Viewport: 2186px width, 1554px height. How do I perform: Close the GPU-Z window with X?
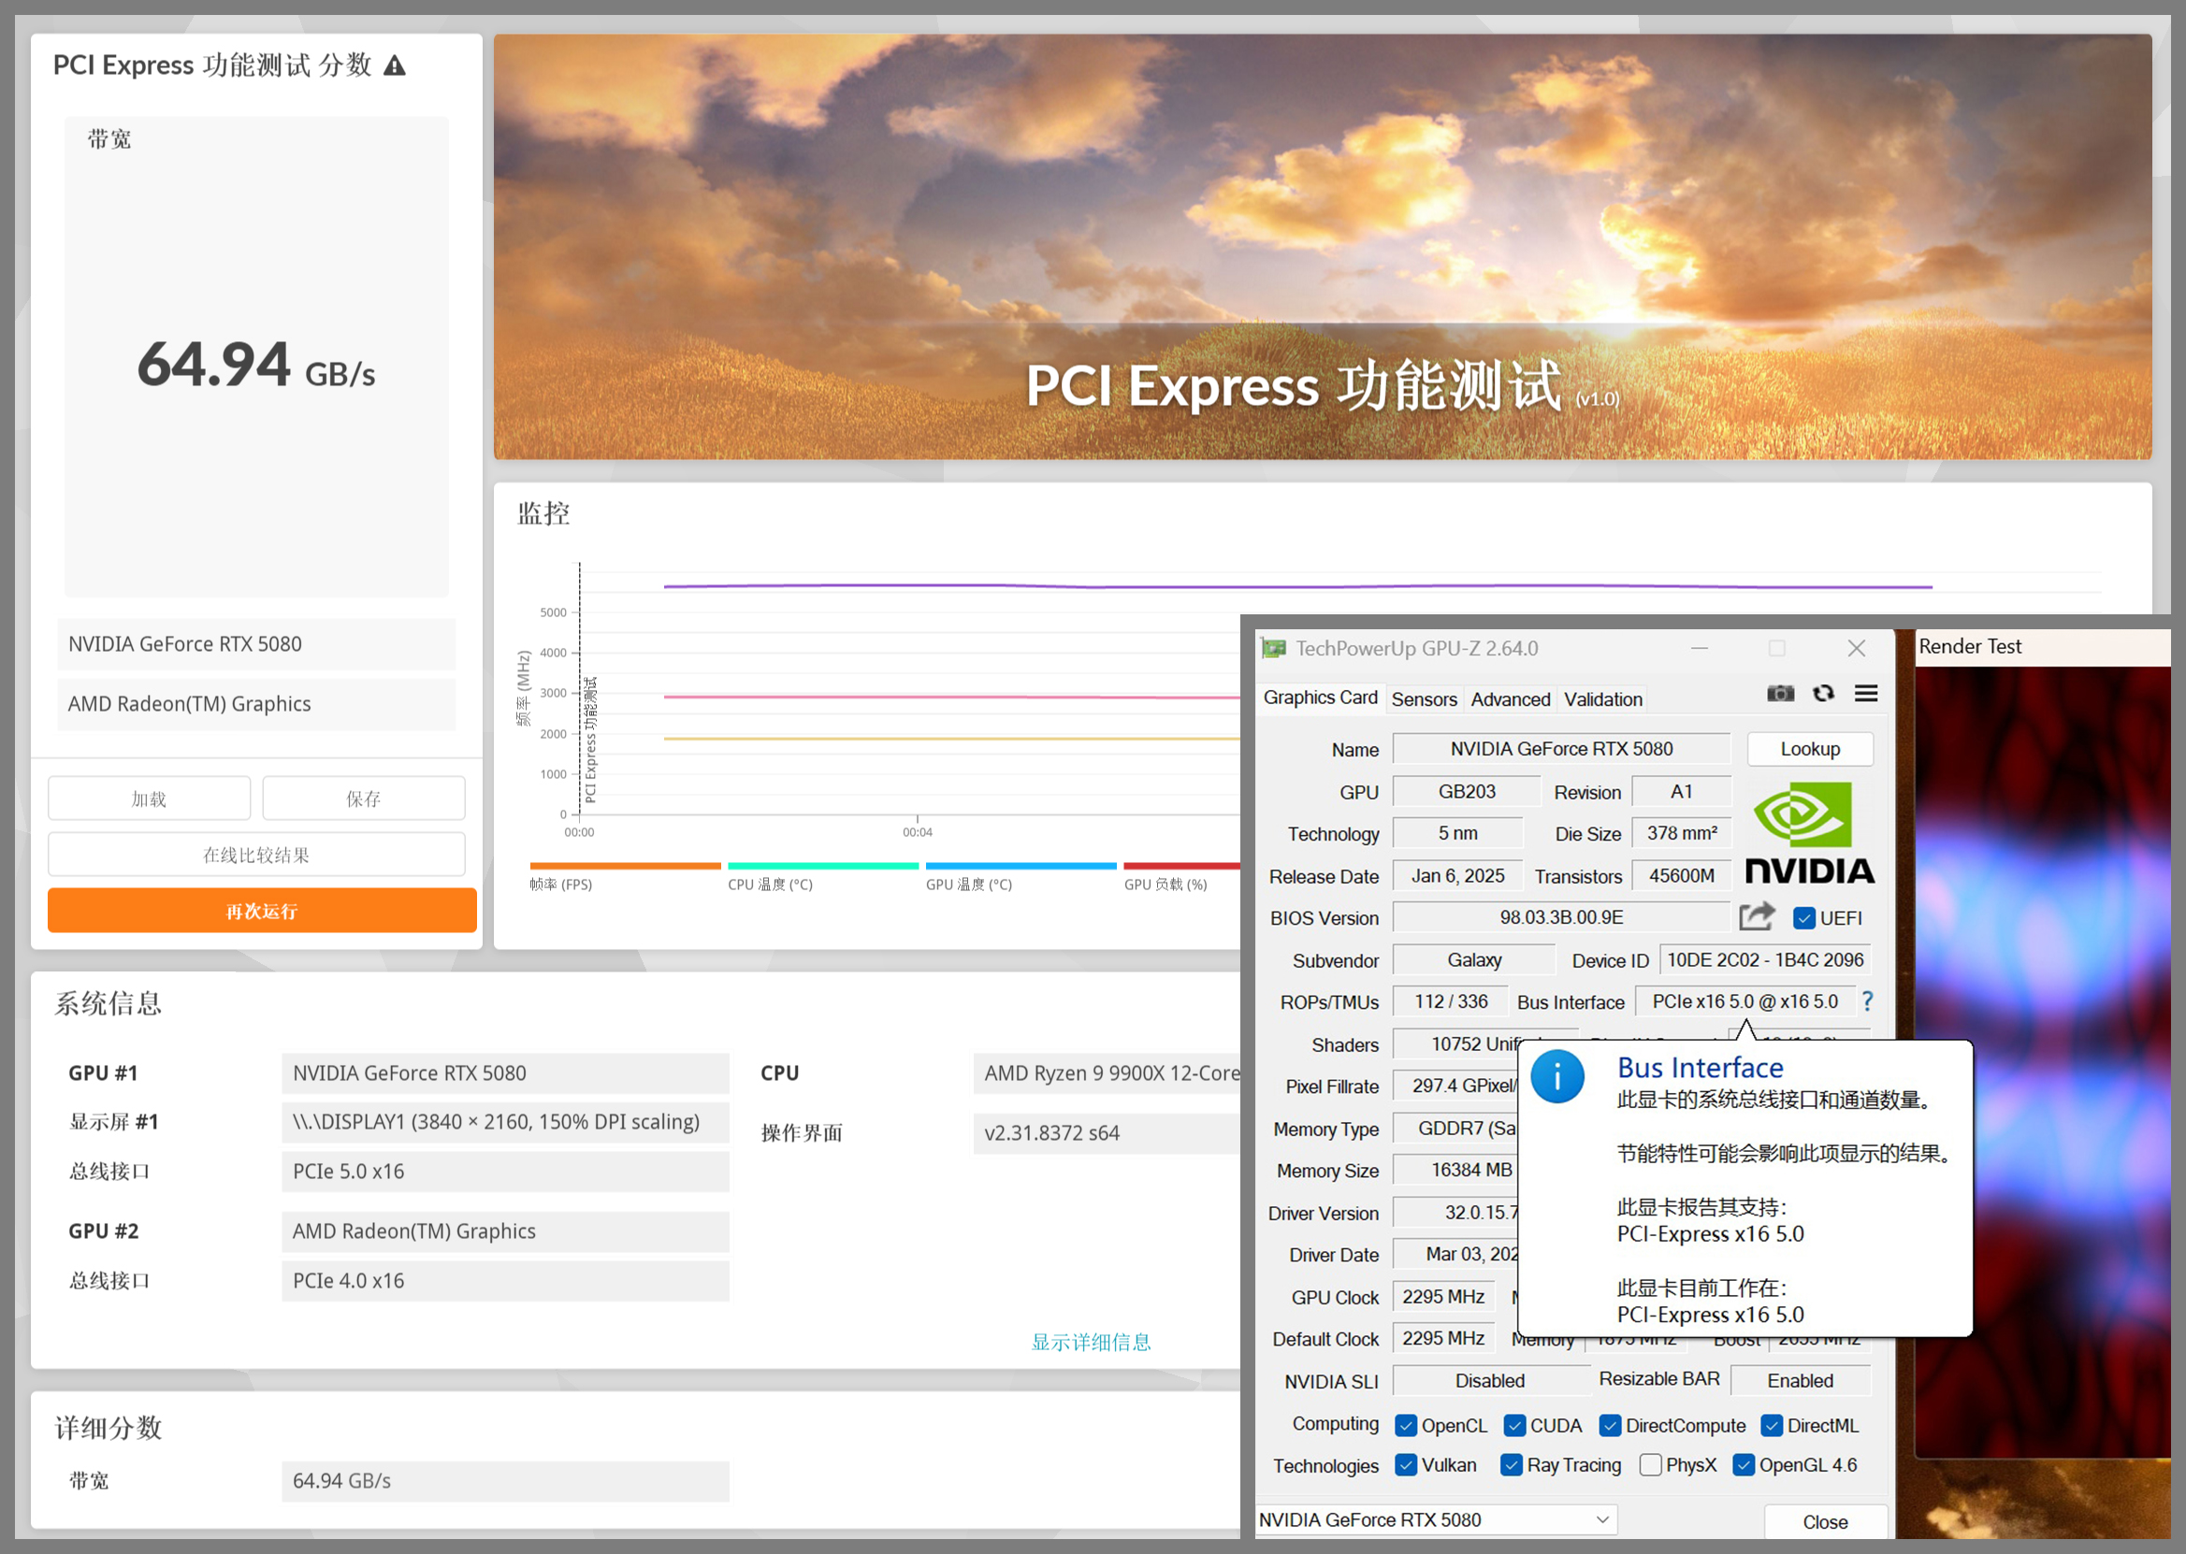[1856, 648]
